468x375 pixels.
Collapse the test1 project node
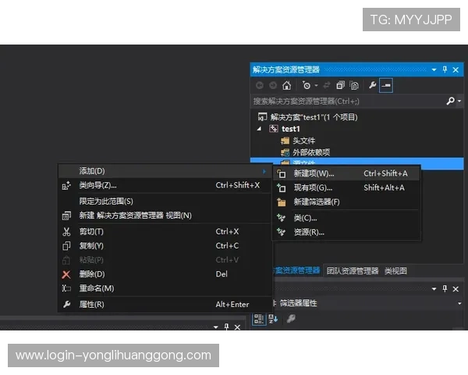tap(260, 129)
